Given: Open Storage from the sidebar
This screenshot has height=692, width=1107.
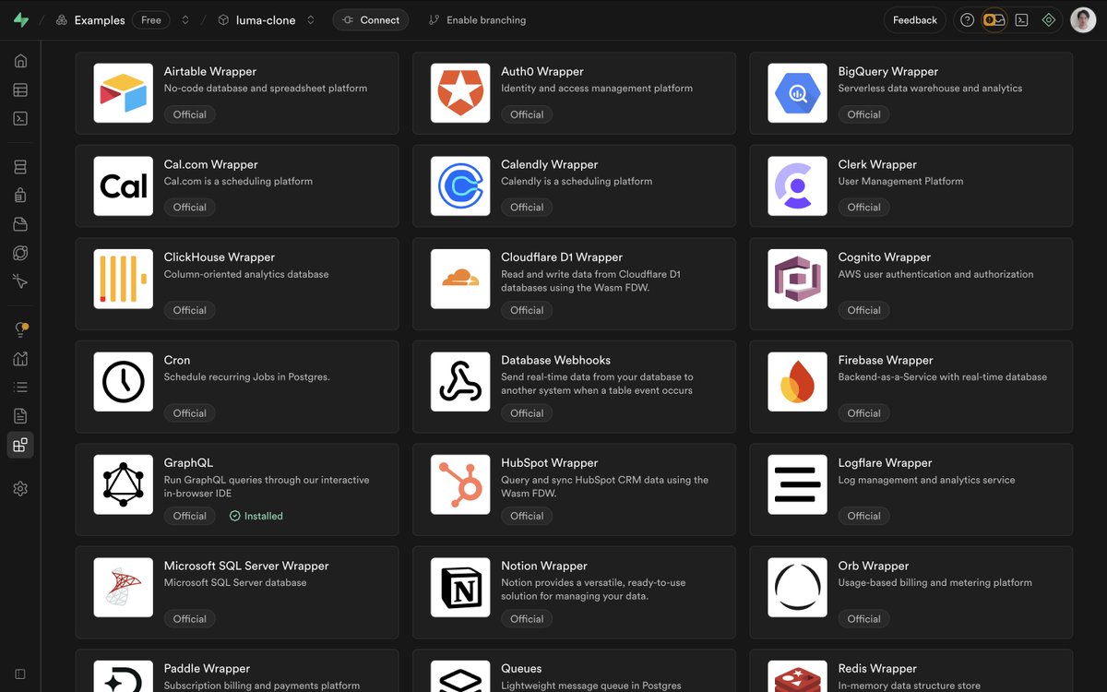Looking at the screenshot, I should click(x=20, y=223).
